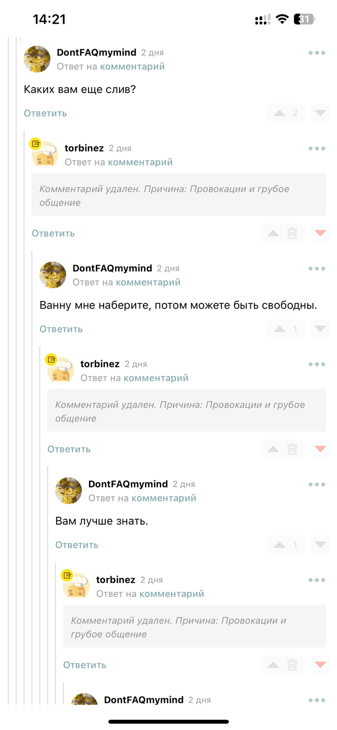Image resolution: width=337 pixels, height=730 pixels.
Task: Toggle red downvote on first deleted torbinez comment
Action: [320, 233]
